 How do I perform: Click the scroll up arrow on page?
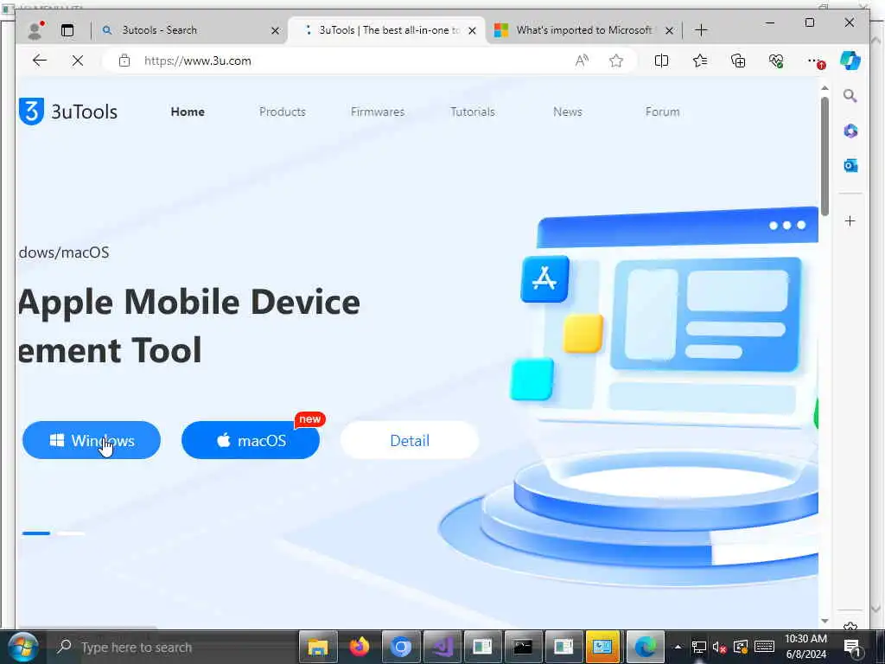[825, 88]
